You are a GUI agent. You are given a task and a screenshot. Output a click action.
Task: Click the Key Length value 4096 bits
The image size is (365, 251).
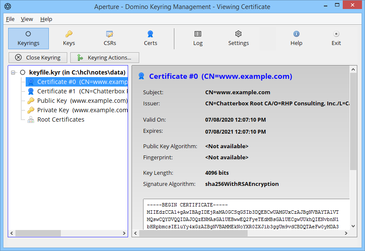(217, 173)
